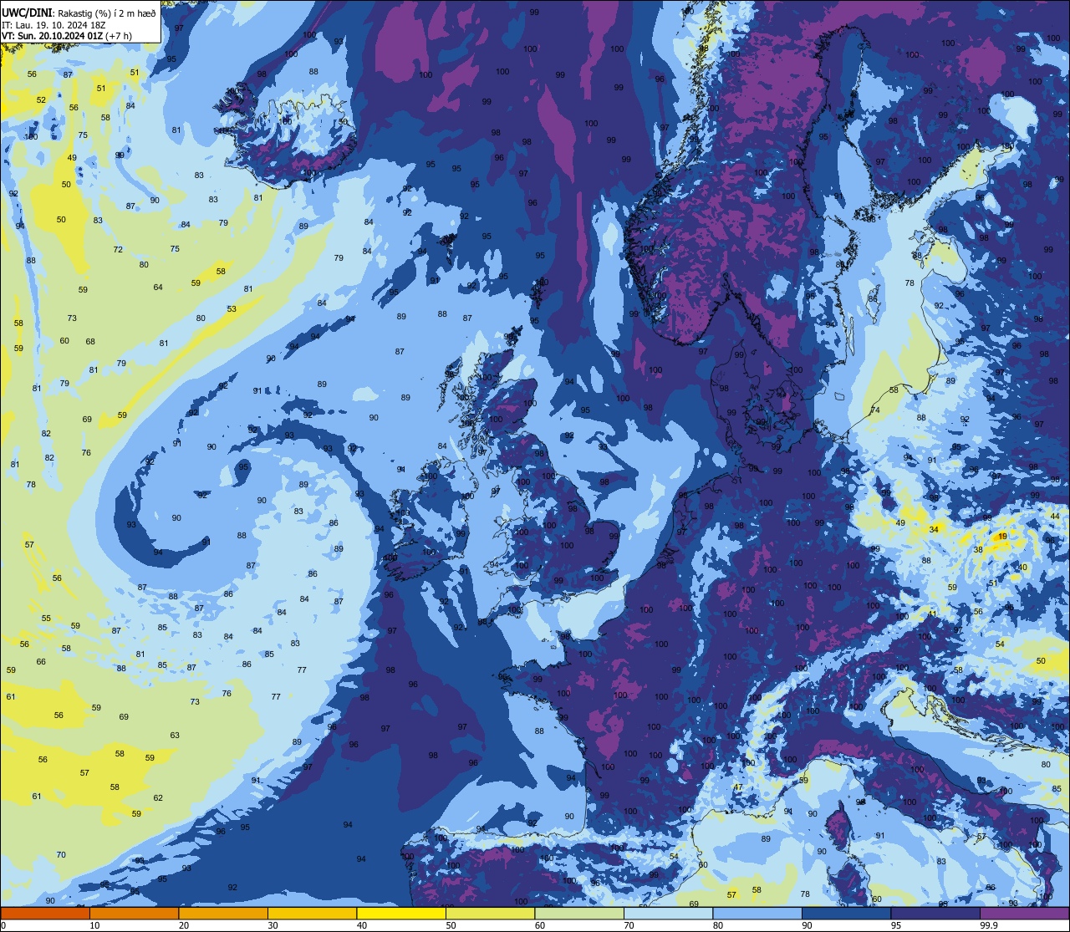Click the title 'UWC/DINI: Rakastig (%) í 2 m hæð'
The height and width of the screenshot is (932, 1070).
click(x=79, y=13)
